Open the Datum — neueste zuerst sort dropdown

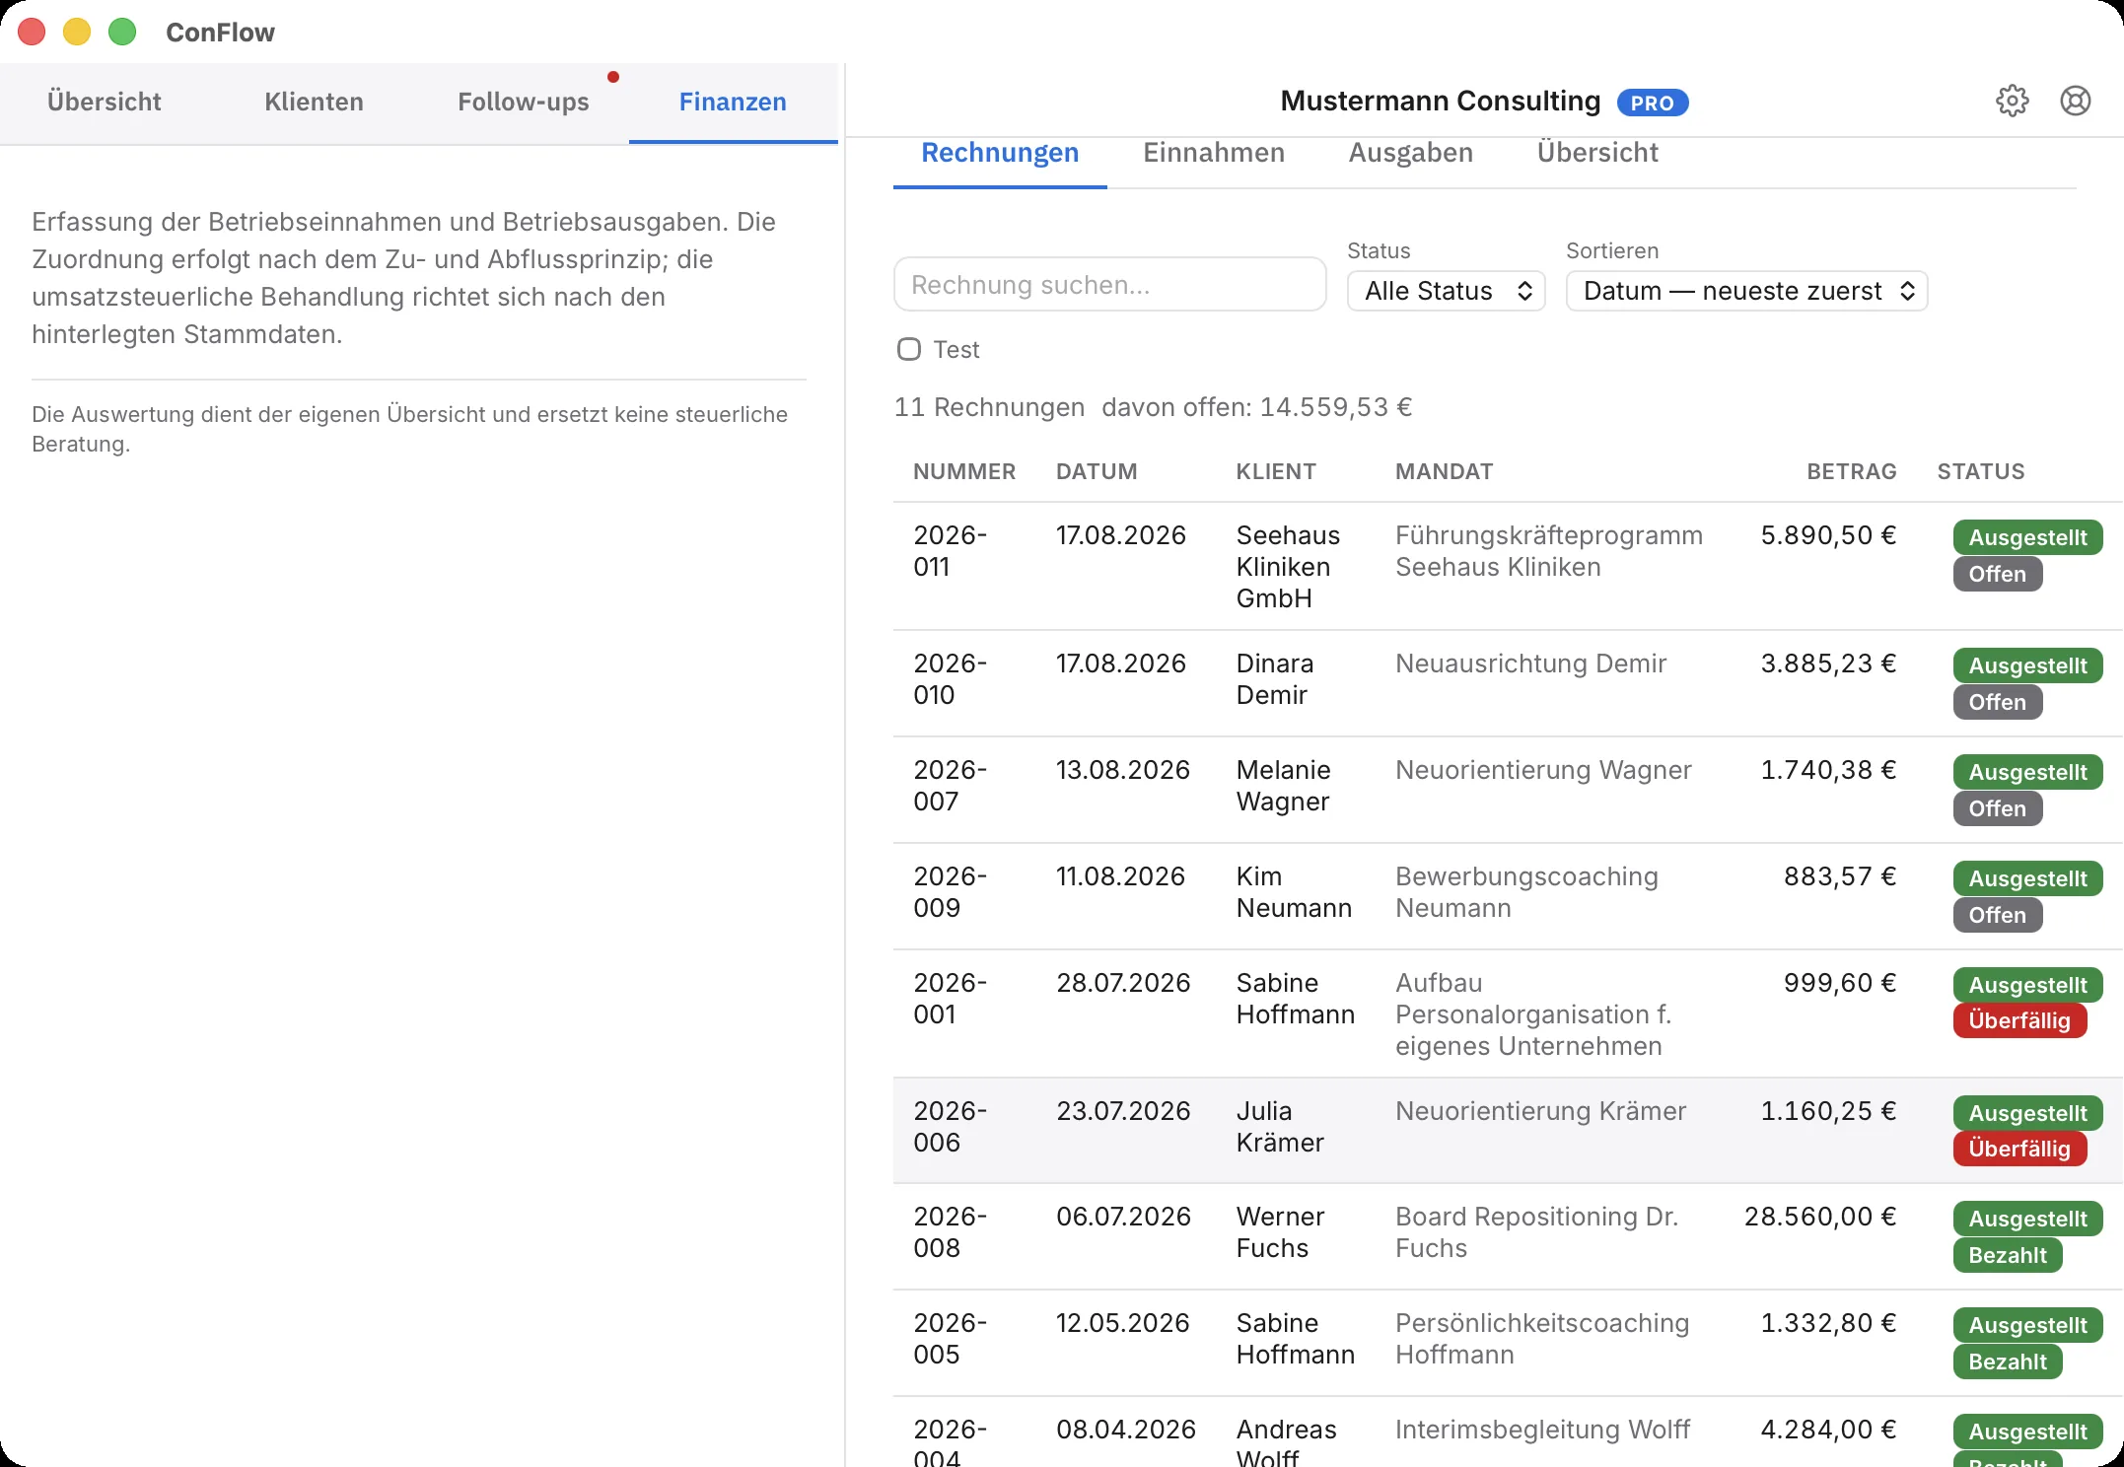pos(1746,291)
